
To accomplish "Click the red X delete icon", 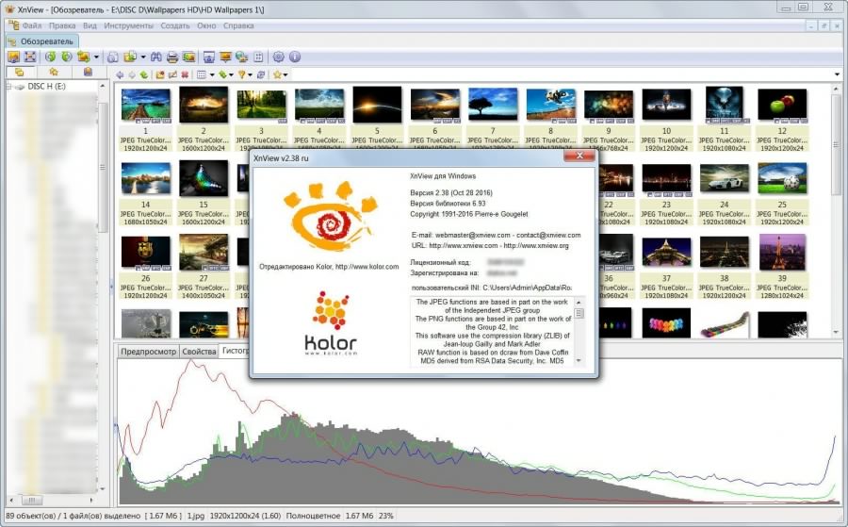I will pos(186,74).
